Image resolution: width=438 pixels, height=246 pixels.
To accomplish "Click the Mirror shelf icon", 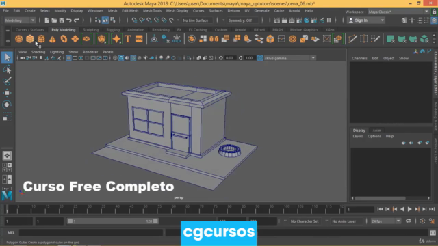I will (x=214, y=39).
